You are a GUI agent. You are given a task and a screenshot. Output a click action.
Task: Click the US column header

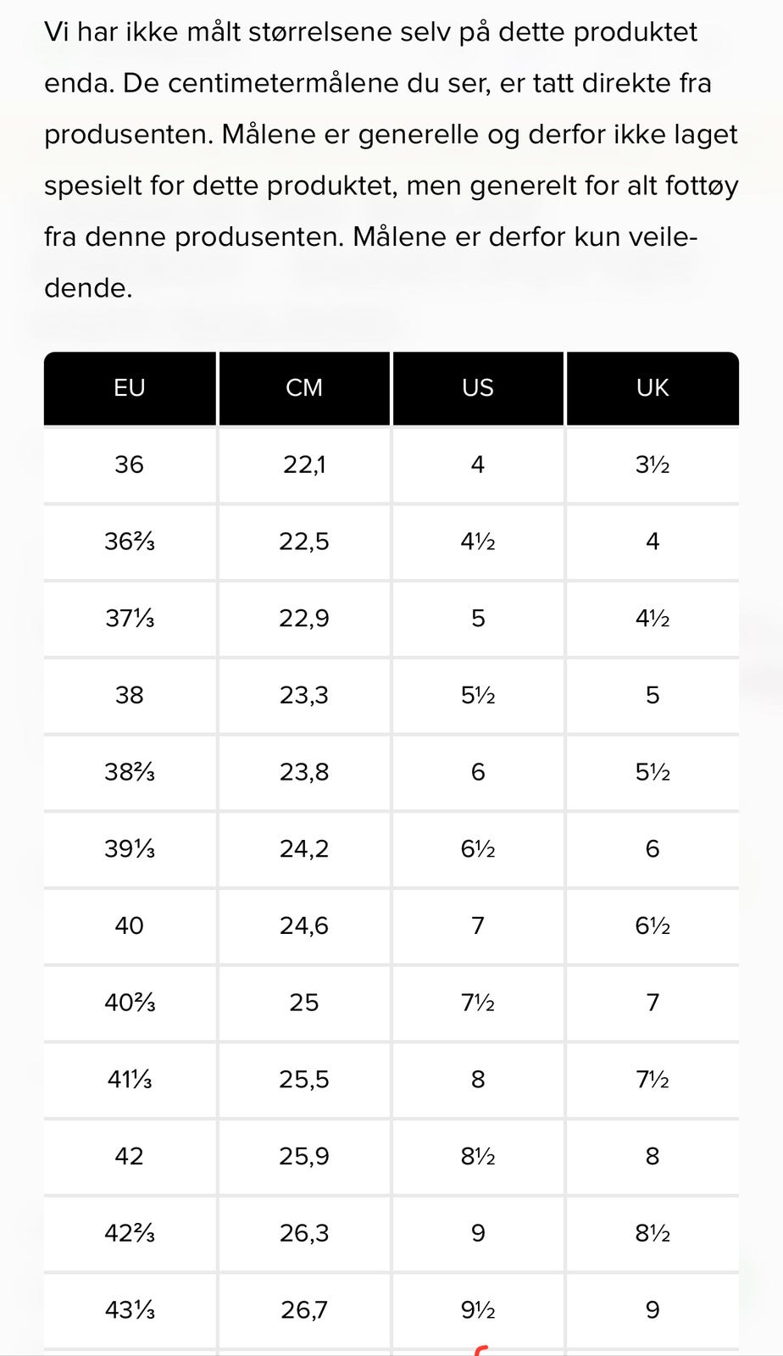478,388
